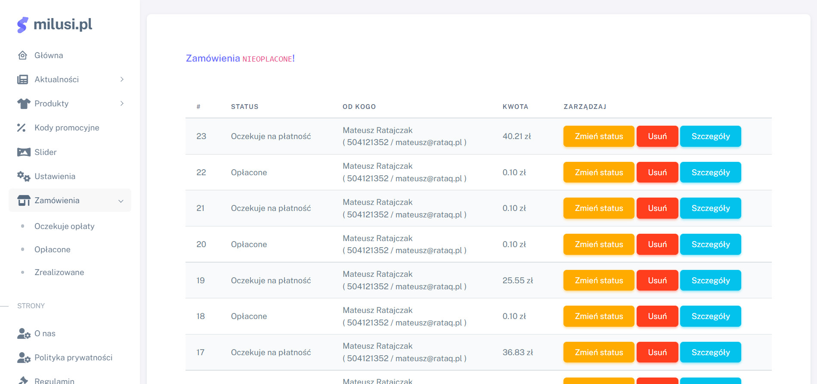Click Zmień status for order 18
Screen dimensions: 817x384
[x=599, y=316]
